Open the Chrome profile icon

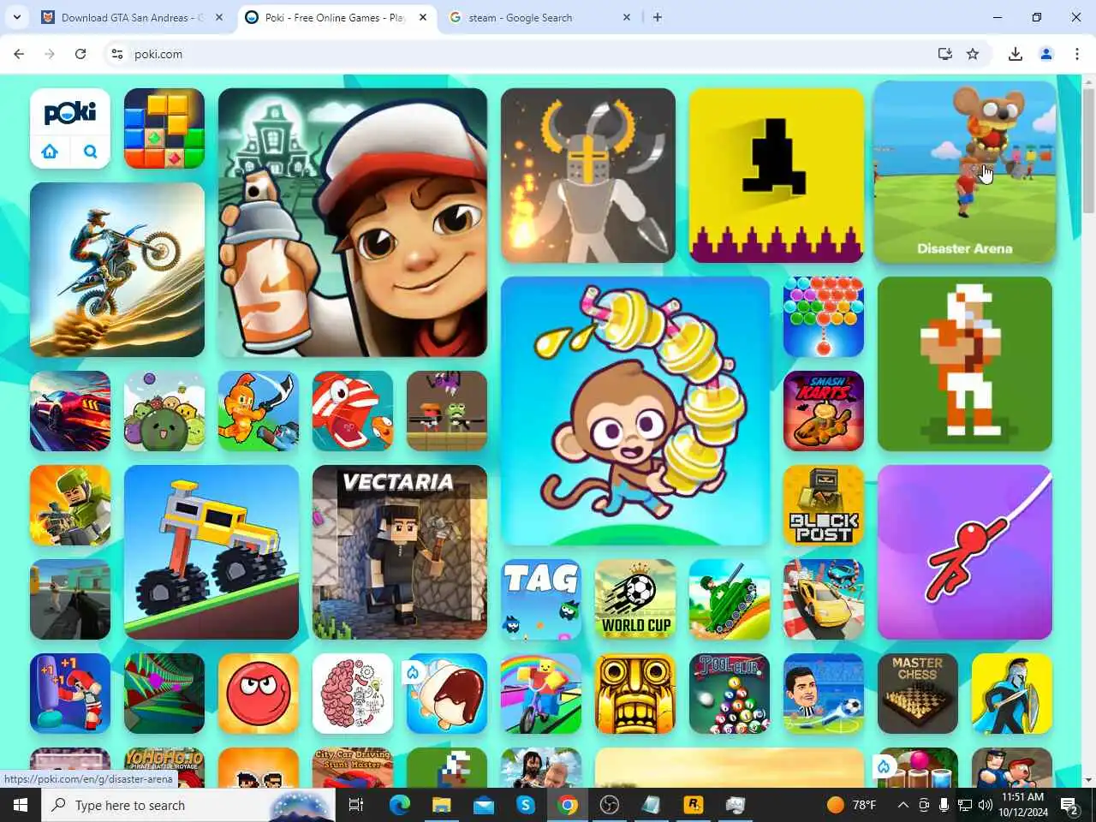(1046, 54)
